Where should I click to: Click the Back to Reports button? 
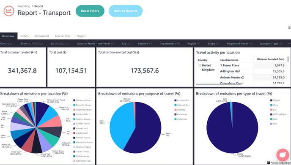coord(126,11)
